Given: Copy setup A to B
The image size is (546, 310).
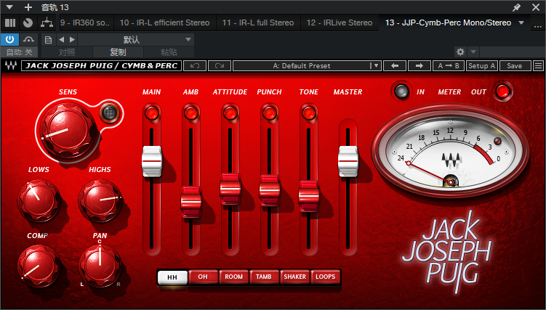Looking at the screenshot, I should click(x=449, y=65).
